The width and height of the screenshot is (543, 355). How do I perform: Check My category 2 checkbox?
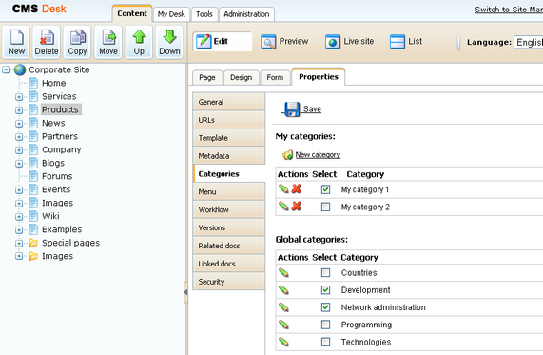coord(325,207)
